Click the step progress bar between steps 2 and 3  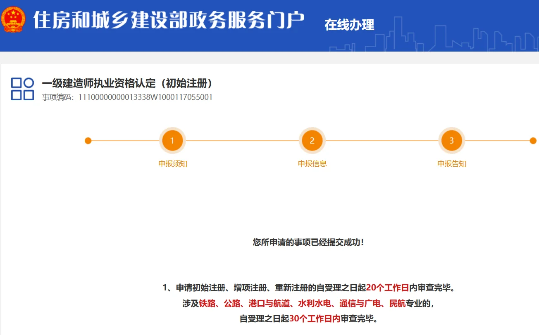(x=382, y=141)
